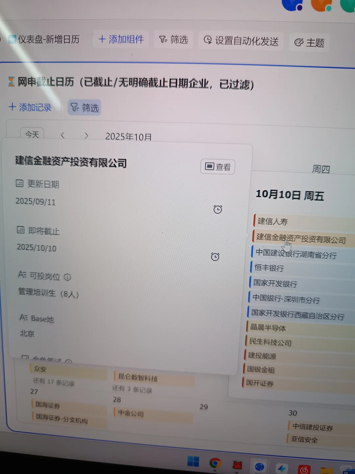355x474 pixels.
Task: Open 中国建设银行湖南省分行 record
Action: (x=302, y=254)
